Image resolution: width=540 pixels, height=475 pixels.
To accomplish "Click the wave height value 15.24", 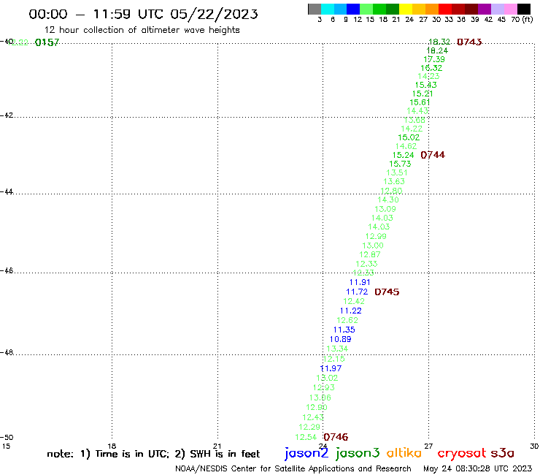I will (x=404, y=155).
